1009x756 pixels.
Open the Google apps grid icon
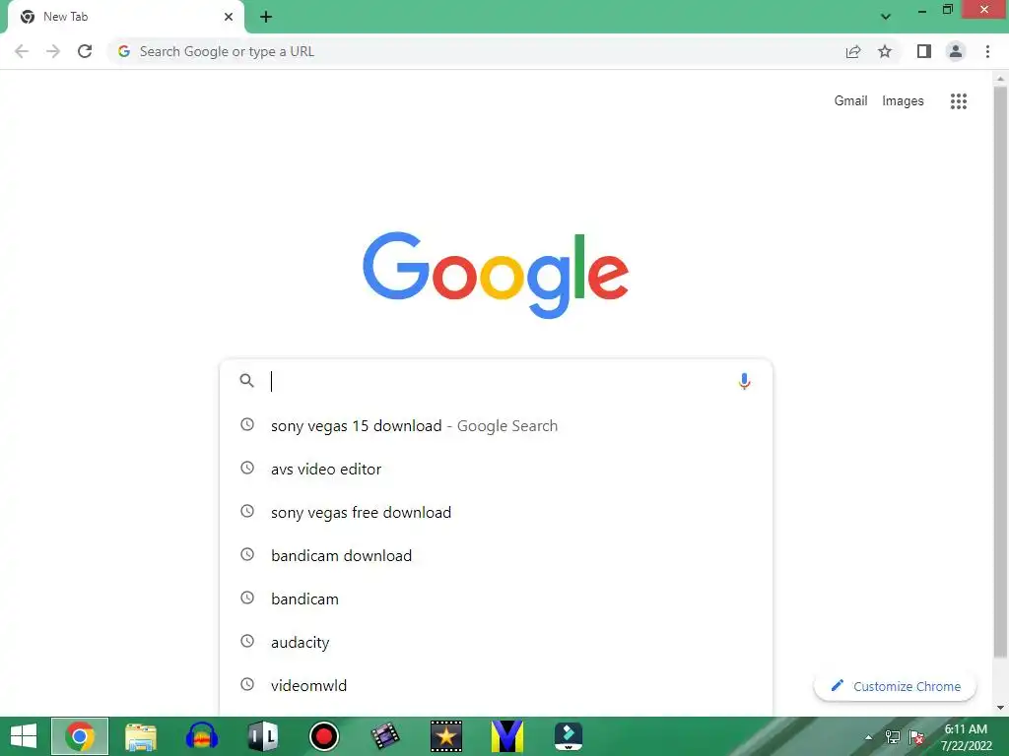[958, 101]
